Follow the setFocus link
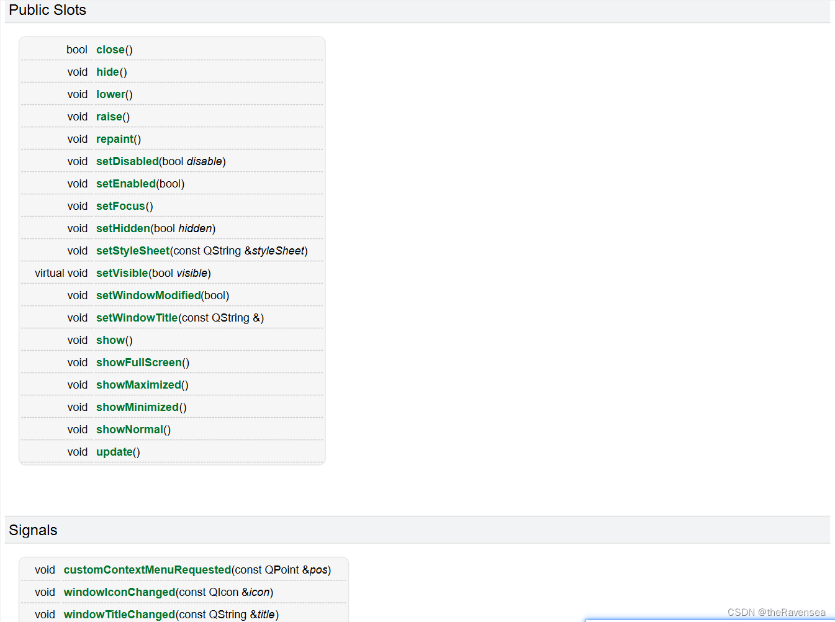The width and height of the screenshot is (835, 622). (x=120, y=206)
